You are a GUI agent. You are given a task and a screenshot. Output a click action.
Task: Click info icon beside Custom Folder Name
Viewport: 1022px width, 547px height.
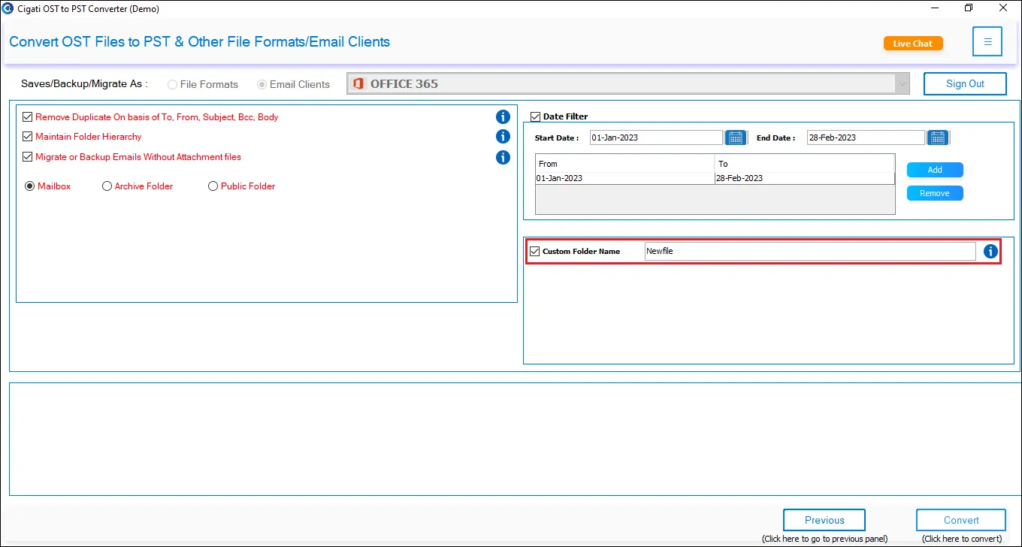[990, 251]
